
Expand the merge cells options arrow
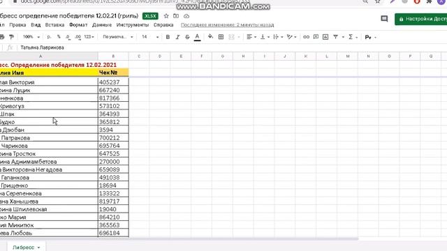239,37
